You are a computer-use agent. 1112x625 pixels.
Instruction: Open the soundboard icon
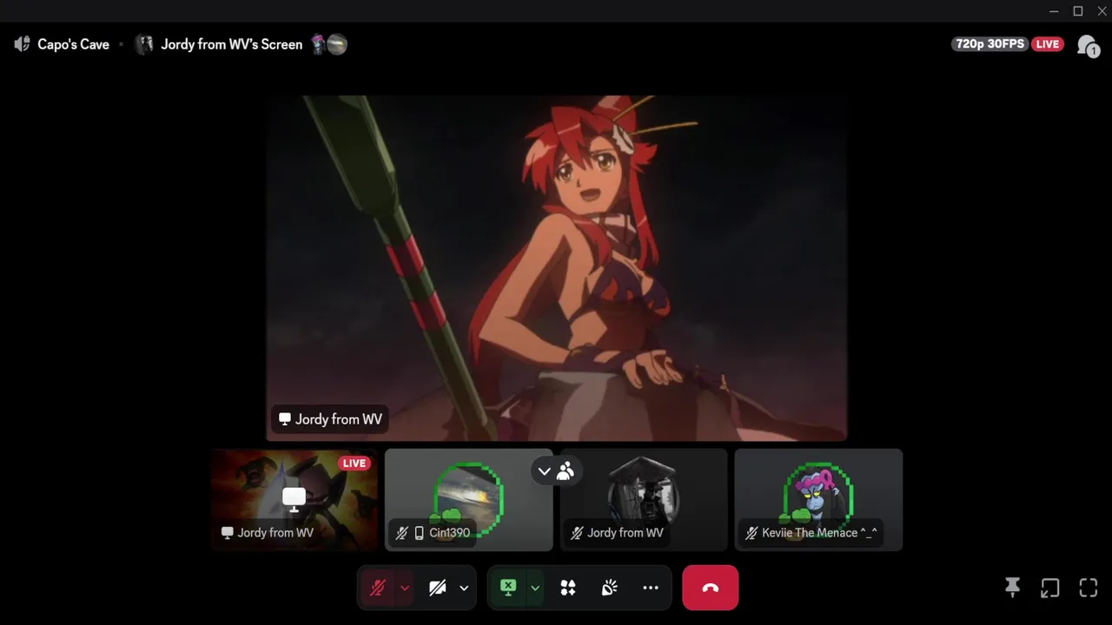click(x=610, y=588)
